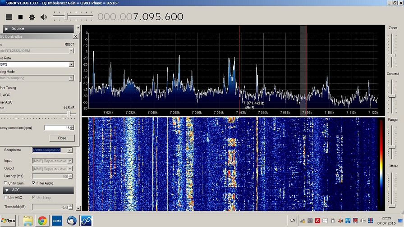Click the red Avira tray icon

pos(318,221)
